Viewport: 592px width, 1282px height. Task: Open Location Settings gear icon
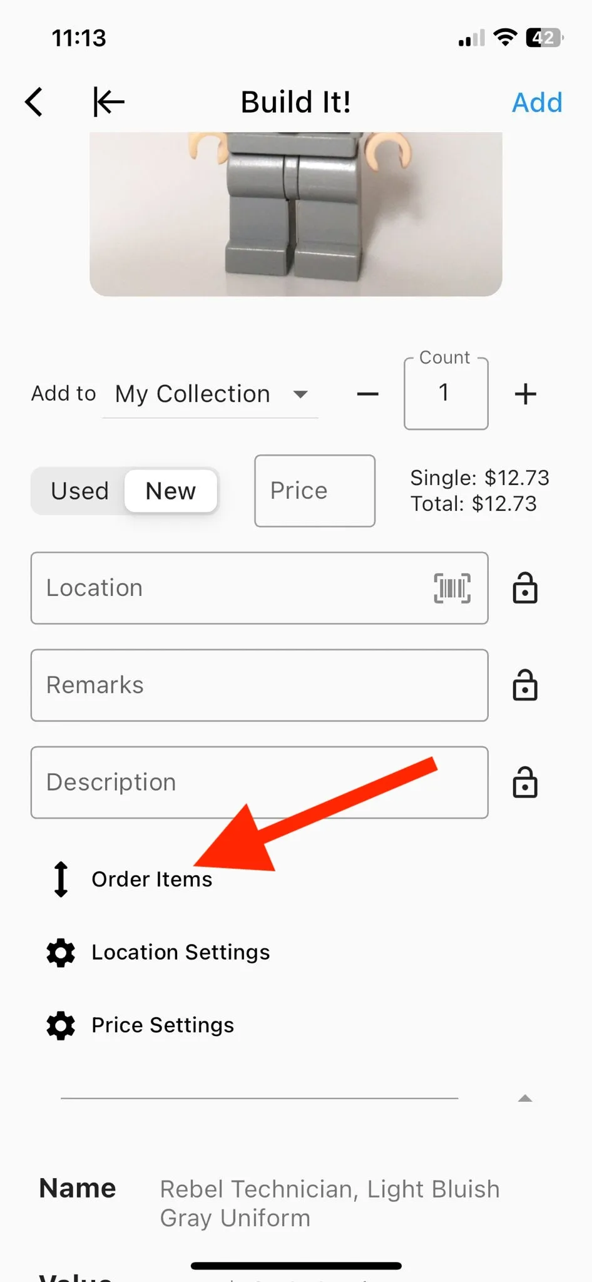click(61, 953)
